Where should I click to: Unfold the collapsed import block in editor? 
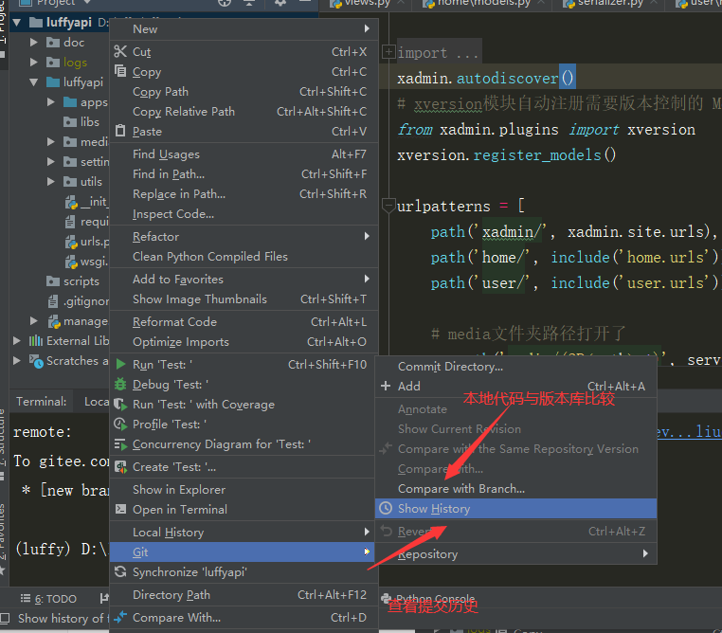[388, 52]
